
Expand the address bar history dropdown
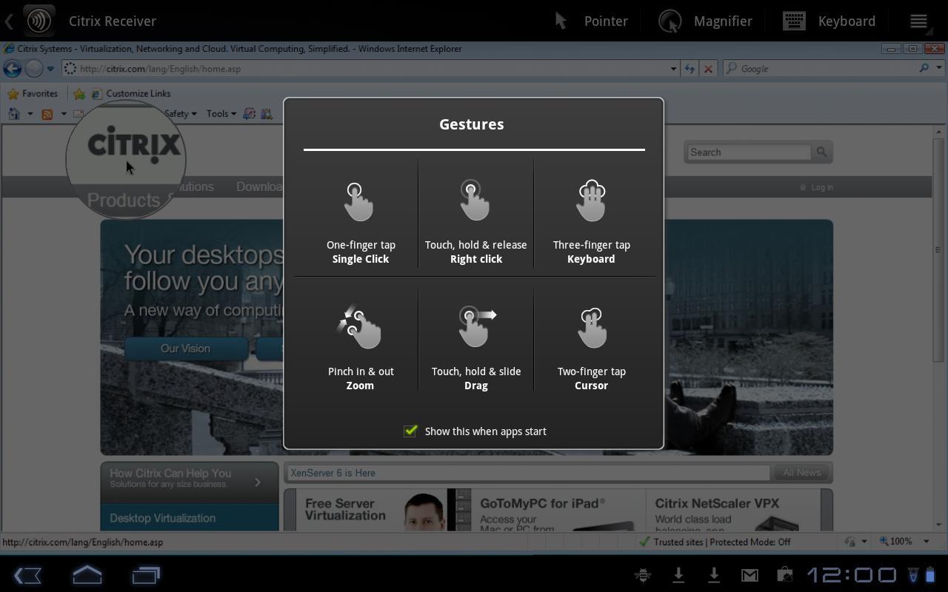point(673,69)
